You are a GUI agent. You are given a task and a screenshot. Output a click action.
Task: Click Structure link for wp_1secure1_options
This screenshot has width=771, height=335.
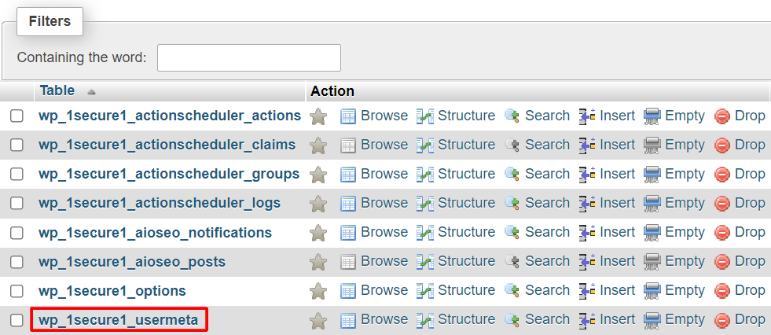pyautogui.click(x=466, y=291)
